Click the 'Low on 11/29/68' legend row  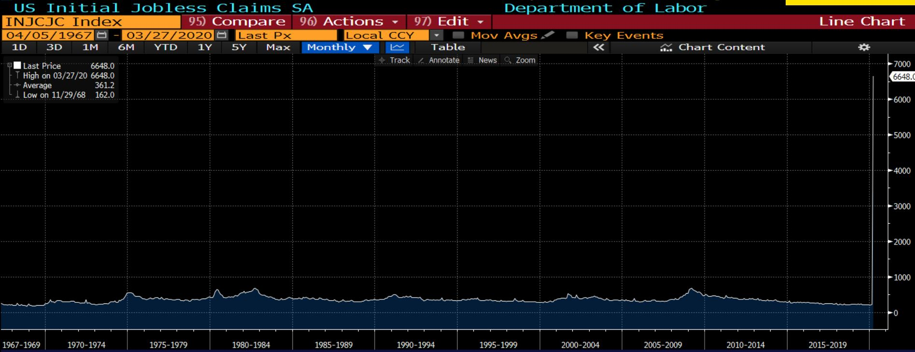(x=69, y=95)
